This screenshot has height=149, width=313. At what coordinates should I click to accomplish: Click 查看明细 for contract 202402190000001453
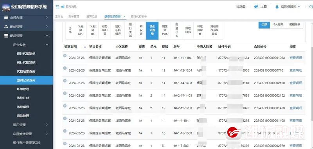click(296, 108)
